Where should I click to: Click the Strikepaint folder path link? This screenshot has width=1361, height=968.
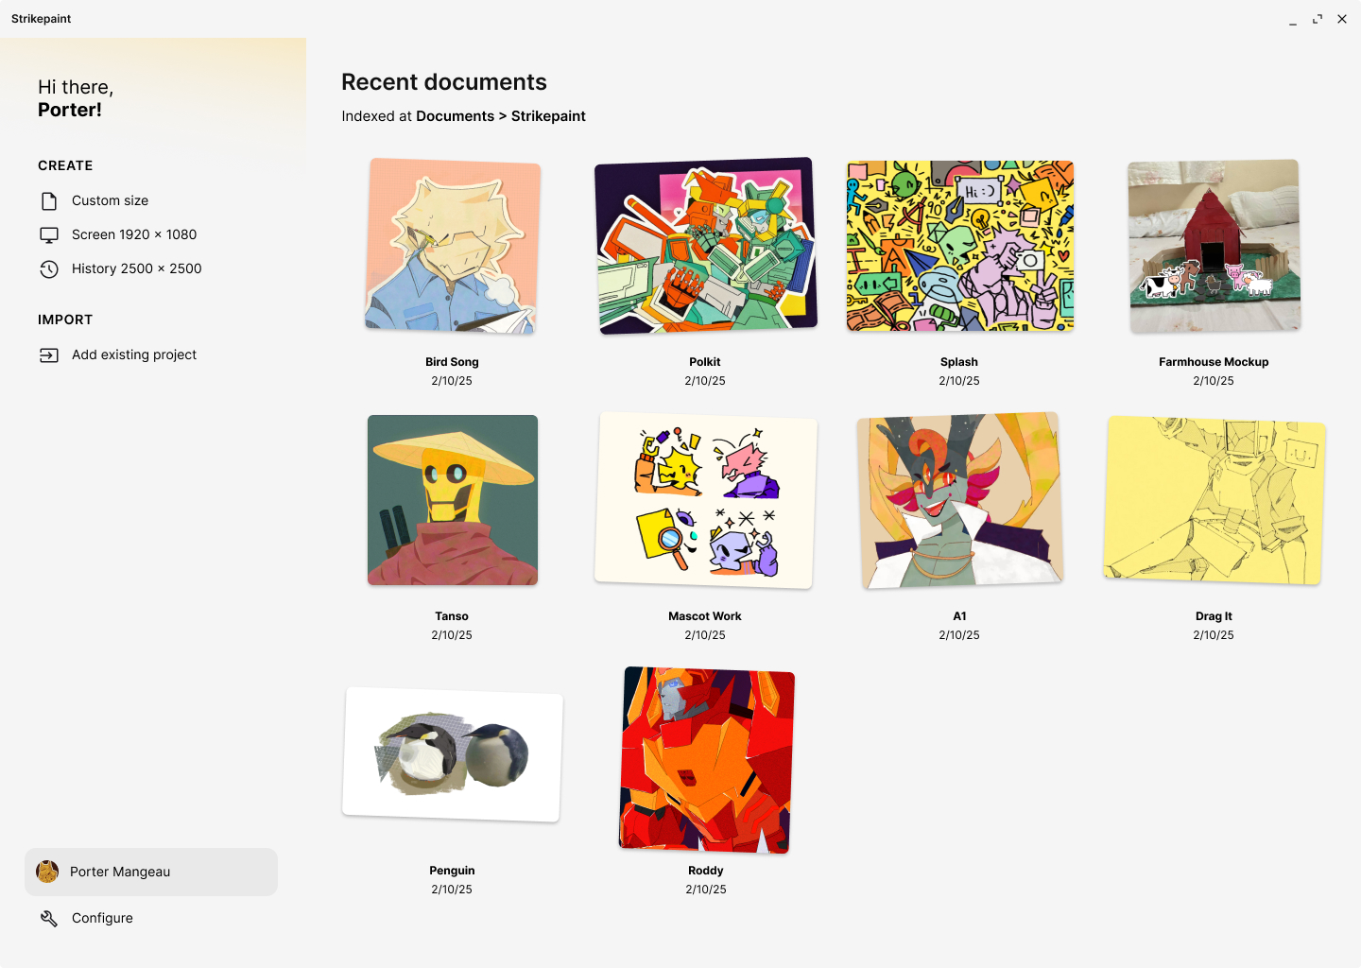point(548,116)
